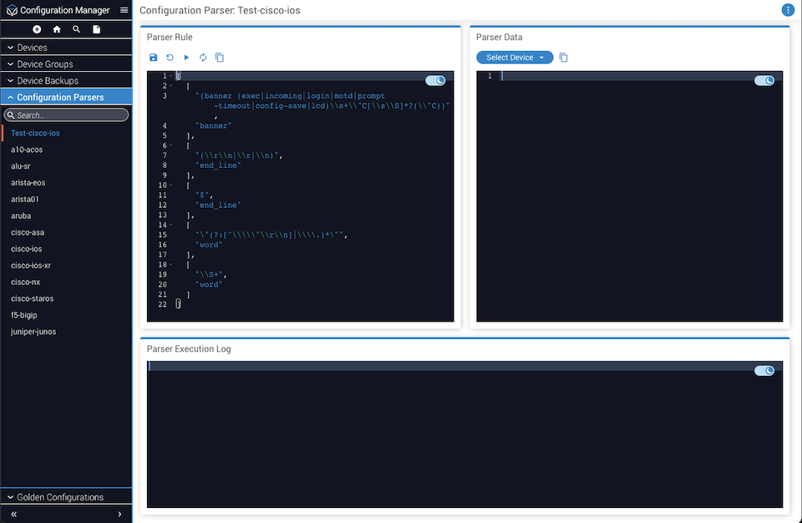Expand the Device Backups section

66,80
